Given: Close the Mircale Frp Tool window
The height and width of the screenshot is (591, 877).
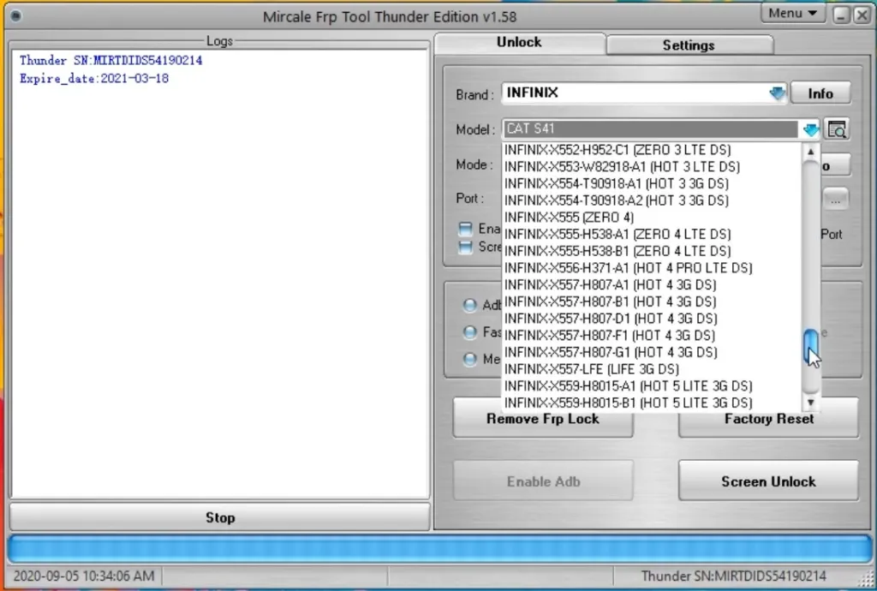Looking at the screenshot, I should click(862, 15).
